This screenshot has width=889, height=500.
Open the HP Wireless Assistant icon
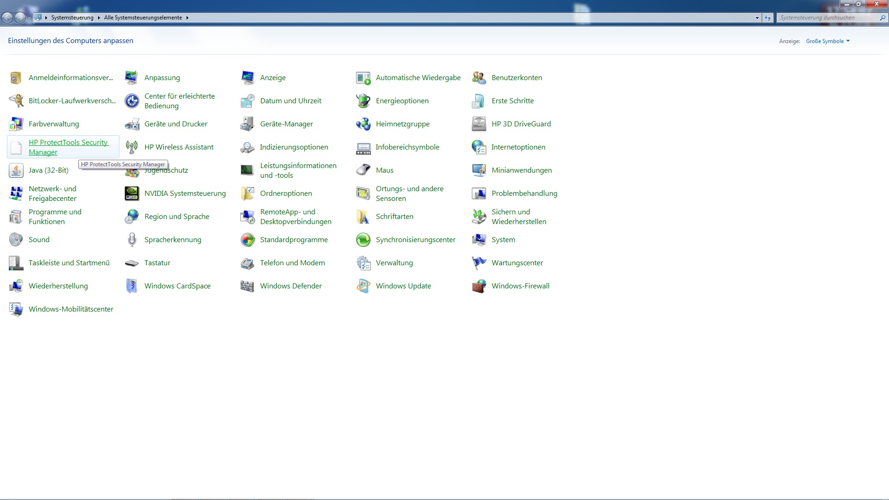click(132, 147)
